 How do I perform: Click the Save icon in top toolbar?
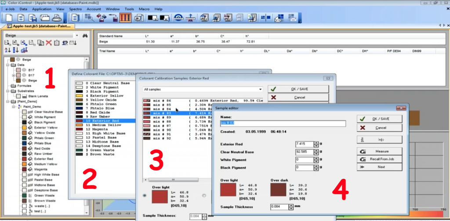coord(33,18)
